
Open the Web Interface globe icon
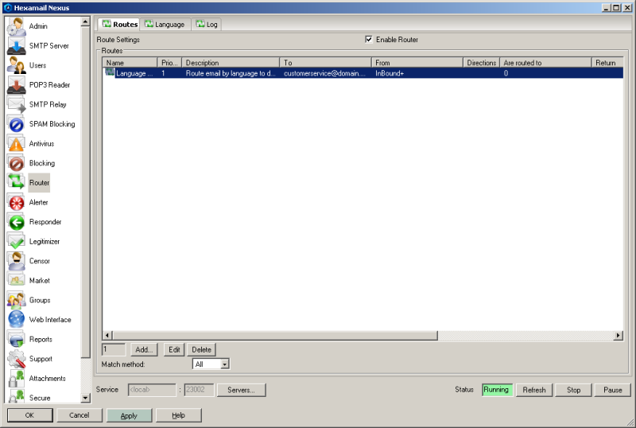[17, 320]
